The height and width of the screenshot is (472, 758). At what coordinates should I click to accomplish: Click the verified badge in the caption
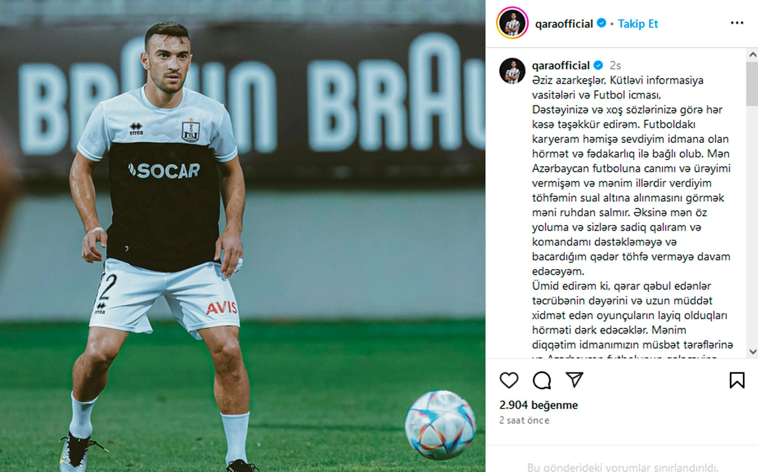598,65
